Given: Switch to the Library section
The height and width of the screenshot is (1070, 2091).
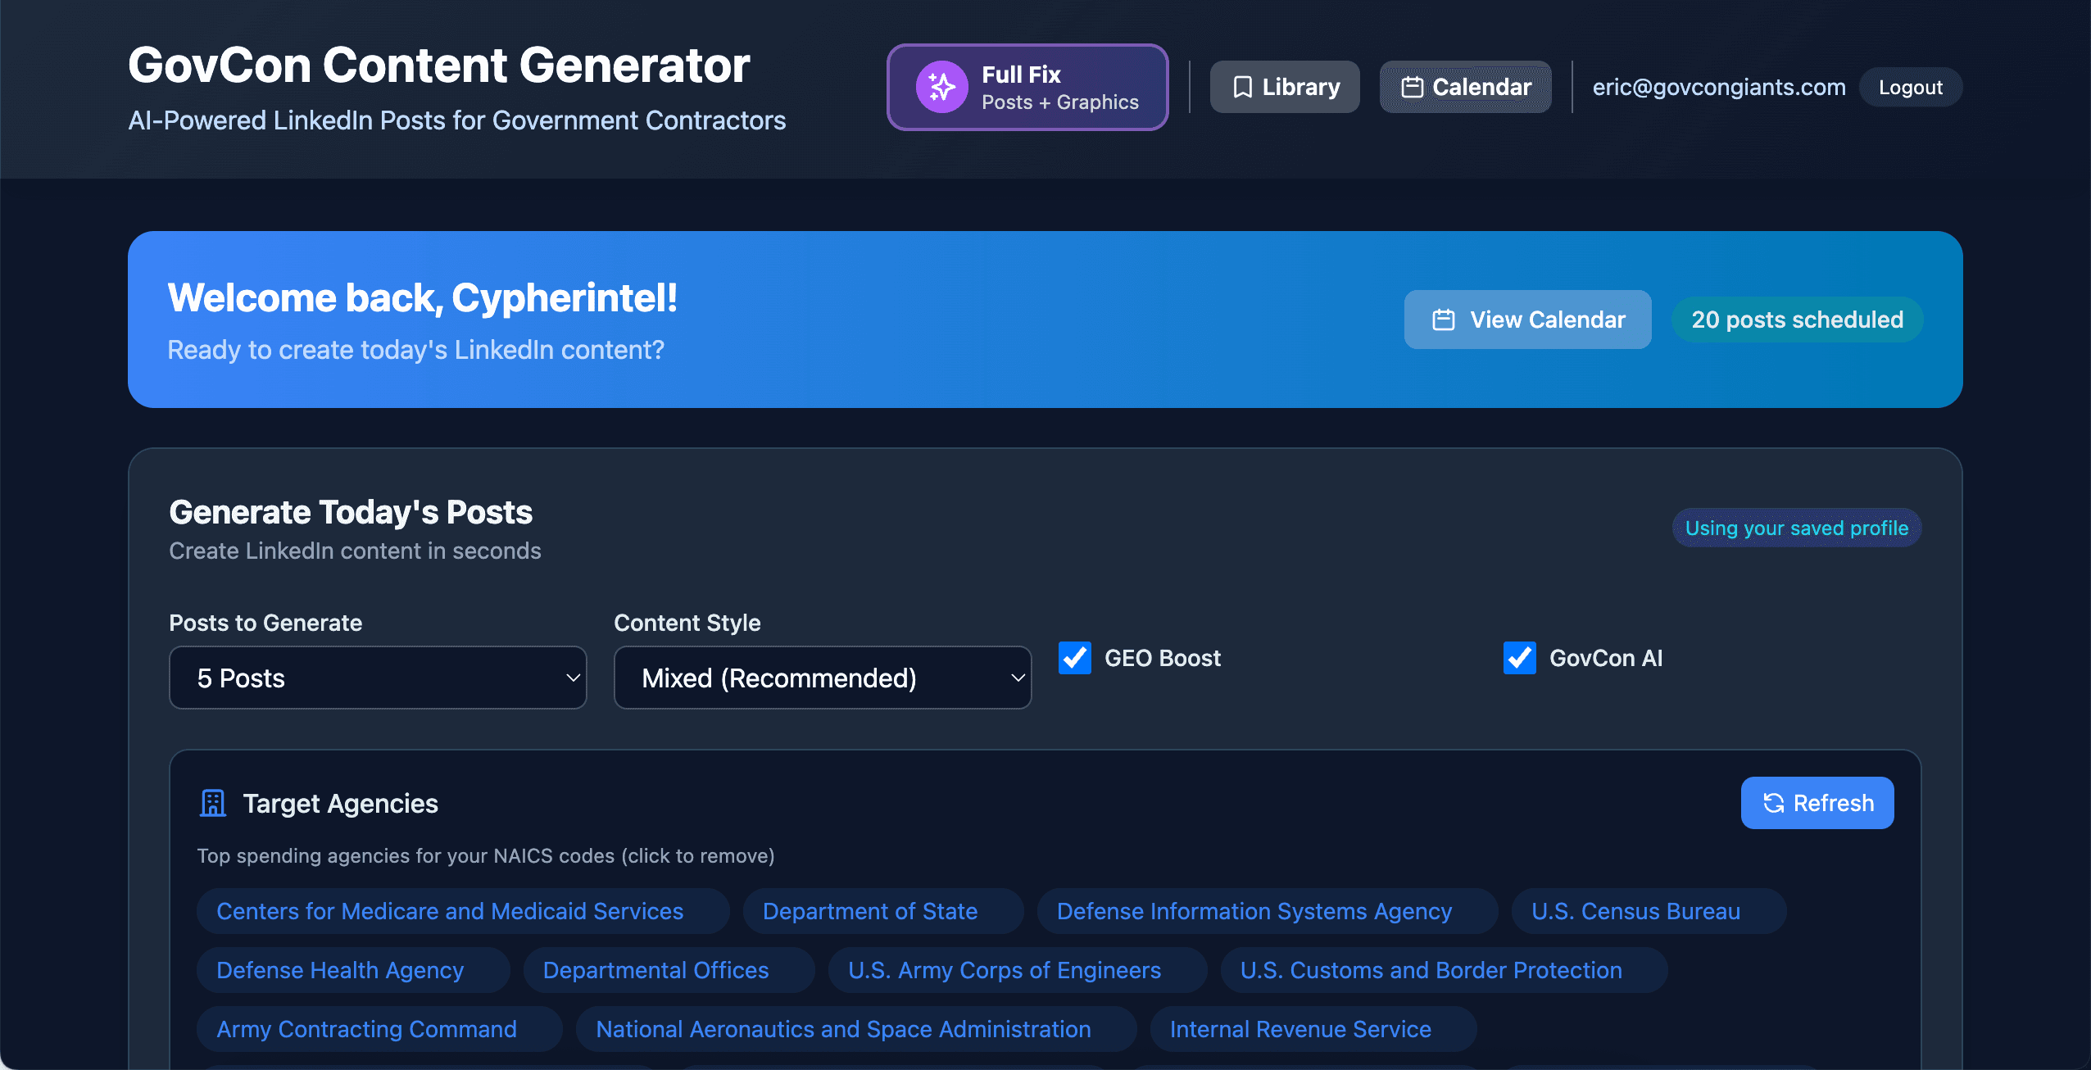Looking at the screenshot, I should pyautogui.click(x=1284, y=86).
